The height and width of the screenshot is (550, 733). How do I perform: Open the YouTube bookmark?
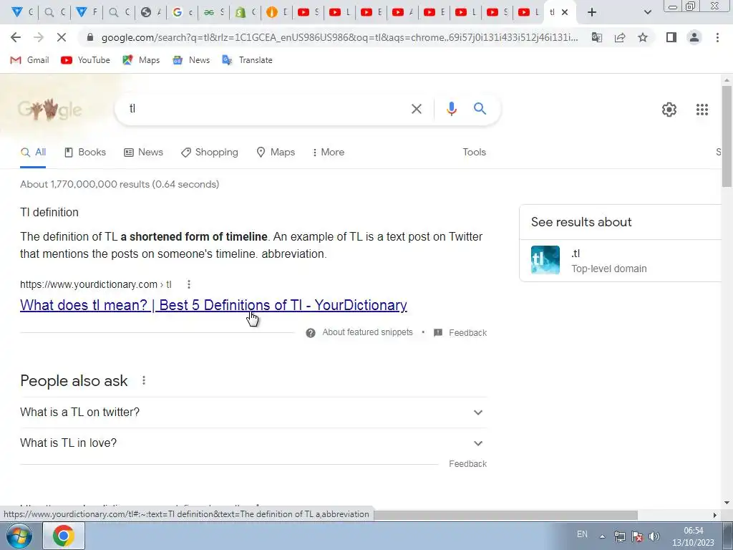pyautogui.click(x=86, y=60)
